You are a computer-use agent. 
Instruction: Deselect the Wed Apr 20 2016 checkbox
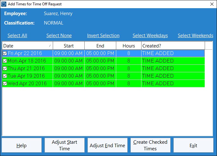(x=5, y=84)
